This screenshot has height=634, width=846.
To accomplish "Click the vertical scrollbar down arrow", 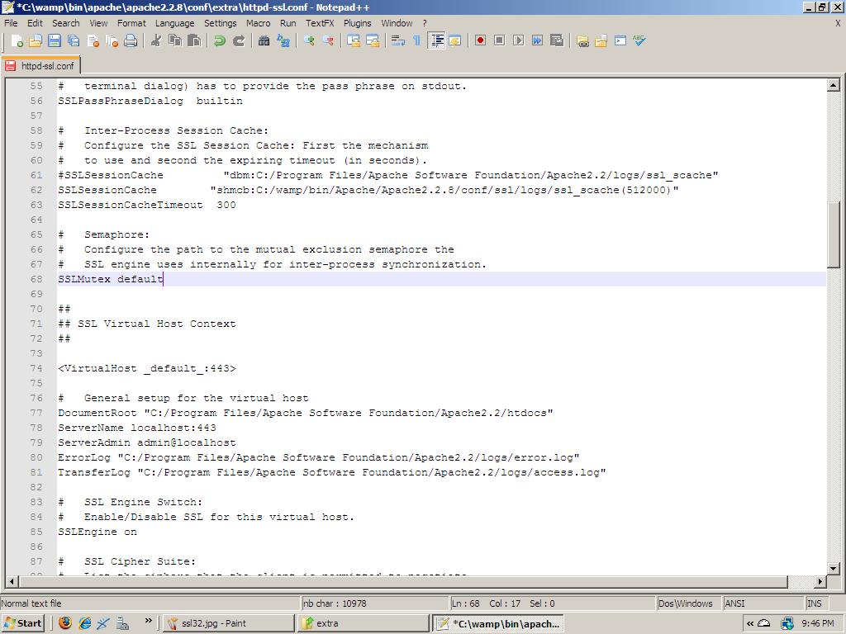I will coord(833,569).
